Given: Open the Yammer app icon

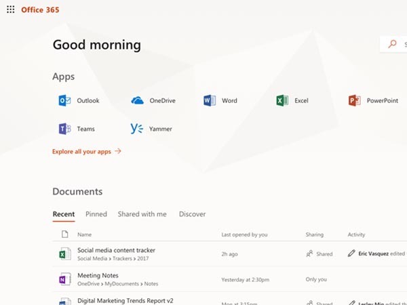Looking at the screenshot, I should 137,129.
